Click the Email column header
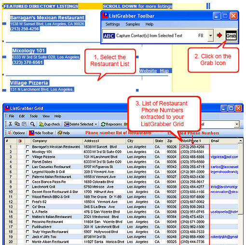This screenshot has width=246, height=245. (x=224, y=141)
